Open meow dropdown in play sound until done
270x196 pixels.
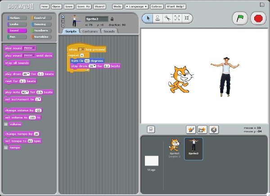point(29,56)
